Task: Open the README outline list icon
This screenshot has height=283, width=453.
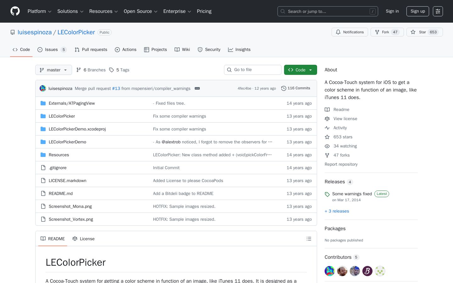Action: coord(309,239)
